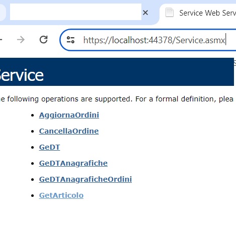Open the GeDTAnagrafiche operation
Viewport: 236px width, 227px height.
(73, 163)
